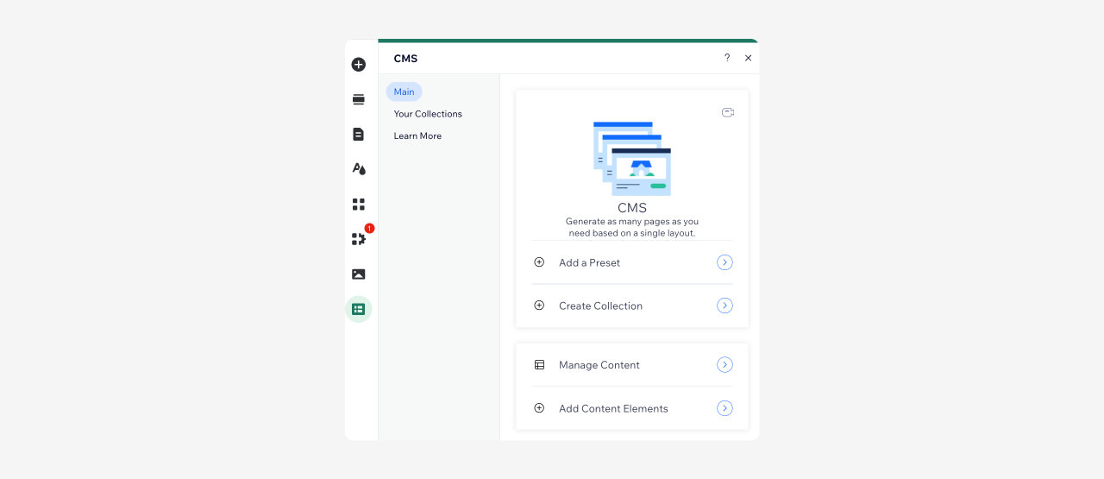Image resolution: width=1104 pixels, height=479 pixels.
Task: Click the arrow next to Manage Content
Action: click(x=725, y=365)
